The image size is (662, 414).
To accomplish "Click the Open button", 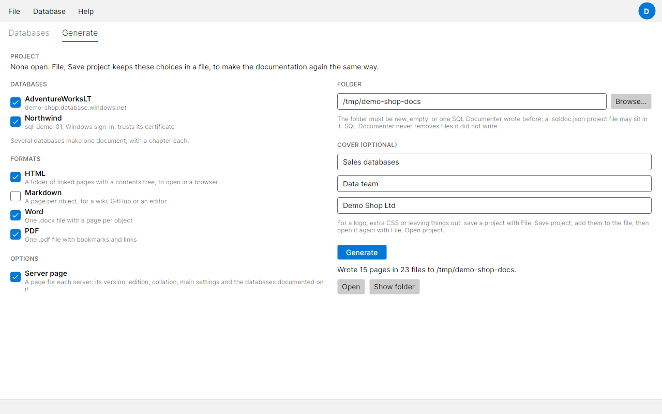I will [x=351, y=287].
